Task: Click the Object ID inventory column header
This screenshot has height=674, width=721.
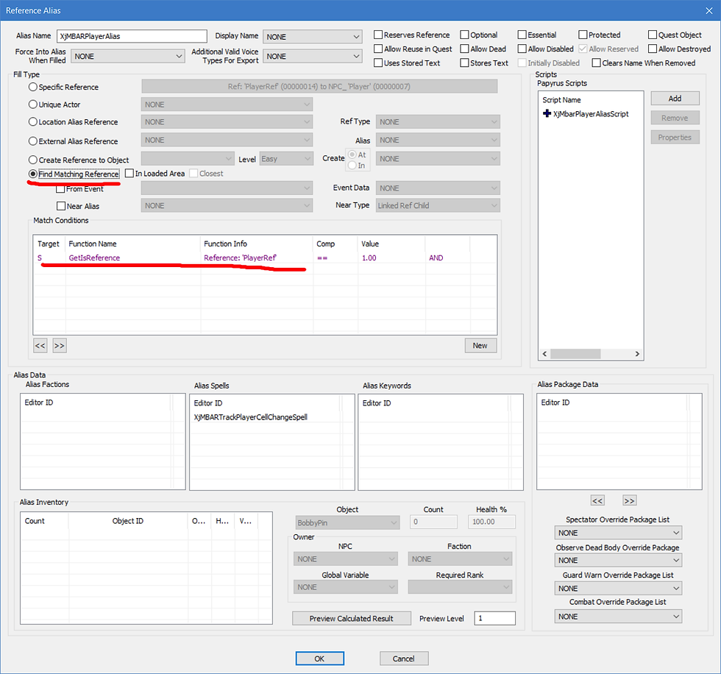Action: tap(128, 521)
